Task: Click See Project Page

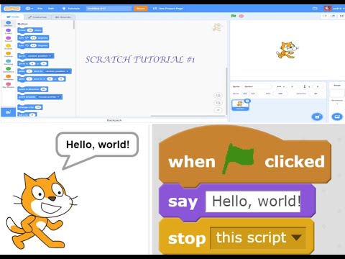Action: point(168,9)
